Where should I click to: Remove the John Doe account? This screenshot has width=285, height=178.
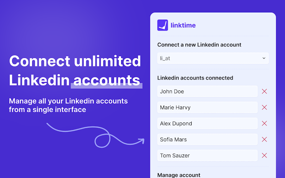(x=264, y=91)
